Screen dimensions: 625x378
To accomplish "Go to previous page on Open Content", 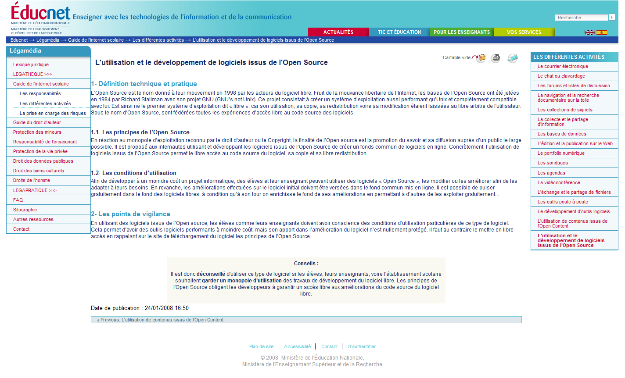I will pos(161,320).
